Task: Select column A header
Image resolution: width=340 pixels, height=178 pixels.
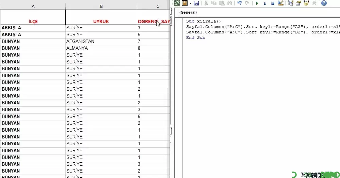Action: pos(33,6)
